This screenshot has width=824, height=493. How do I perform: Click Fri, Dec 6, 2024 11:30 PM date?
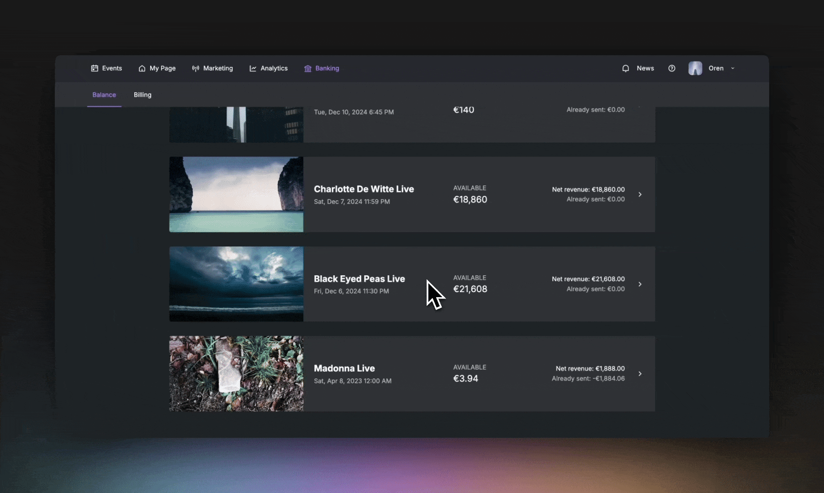pyautogui.click(x=351, y=291)
